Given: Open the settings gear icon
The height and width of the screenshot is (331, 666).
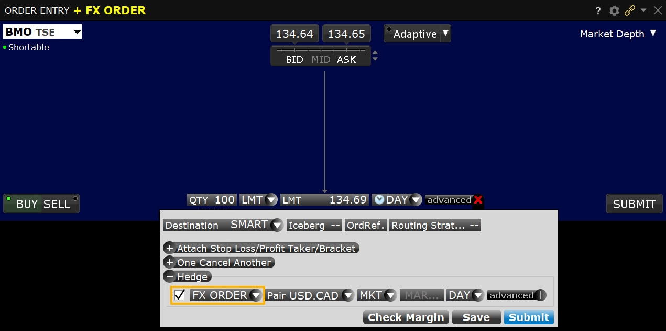Looking at the screenshot, I should 614,10.
